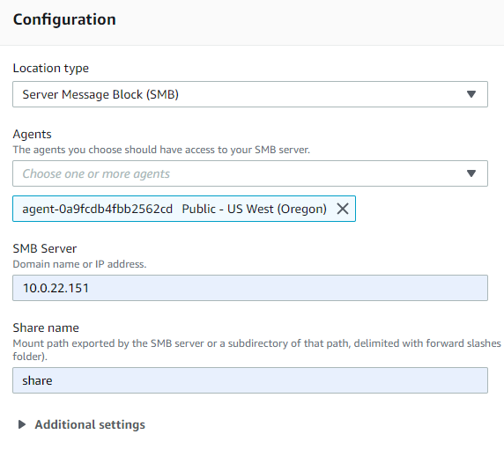Expand the Additional settings triangle
504x449 pixels.
pos(22,424)
